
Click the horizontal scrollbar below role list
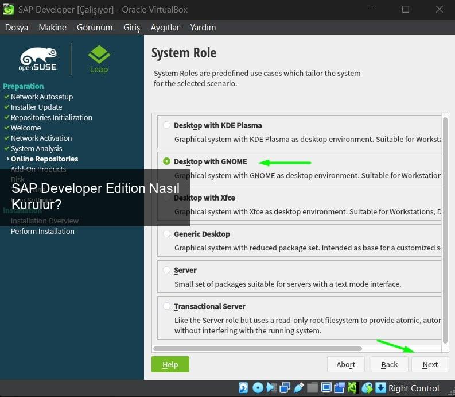pos(258,348)
